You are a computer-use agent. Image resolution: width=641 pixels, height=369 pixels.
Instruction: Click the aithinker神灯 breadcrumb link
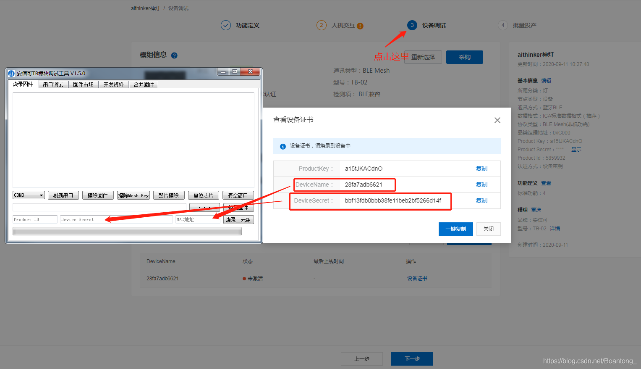point(145,8)
